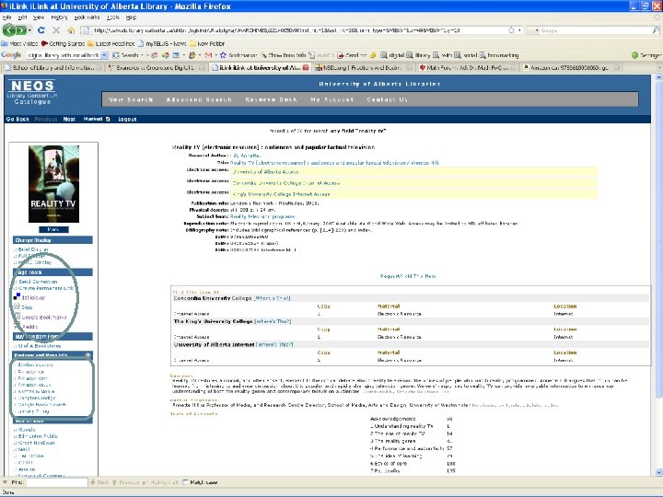Click the Marked checkbox icon in navigation bar
This screenshot has height=497, width=663.
point(108,119)
